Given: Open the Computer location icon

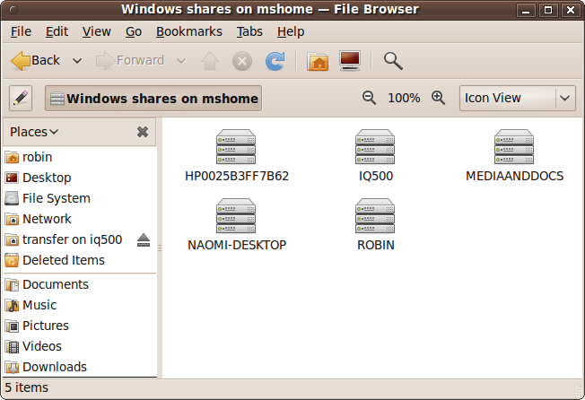Looking at the screenshot, I should (x=350, y=60).
